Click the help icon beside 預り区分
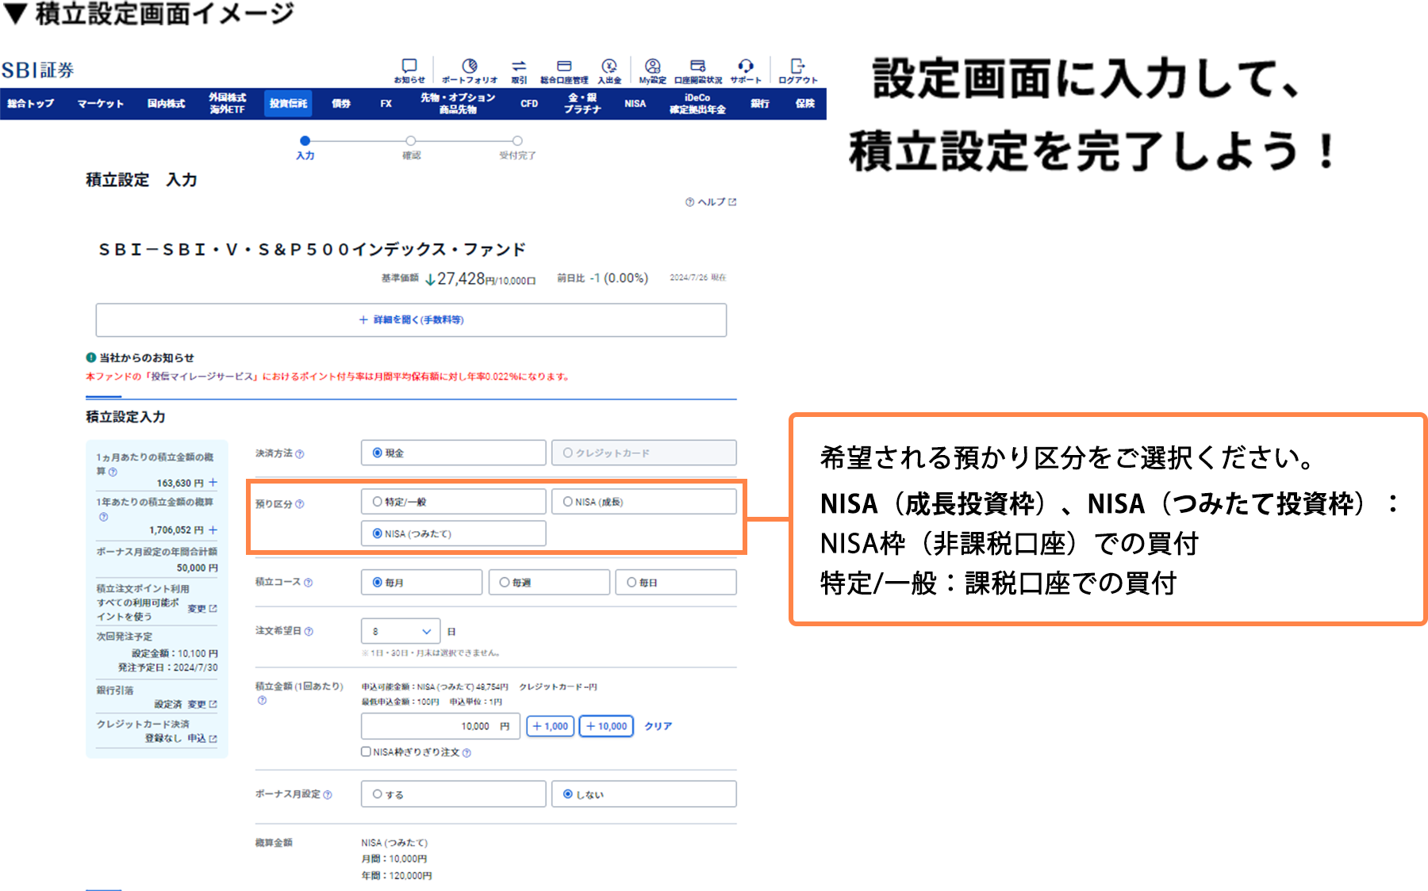Screen dimensions: 1428x891 [300, 504]
